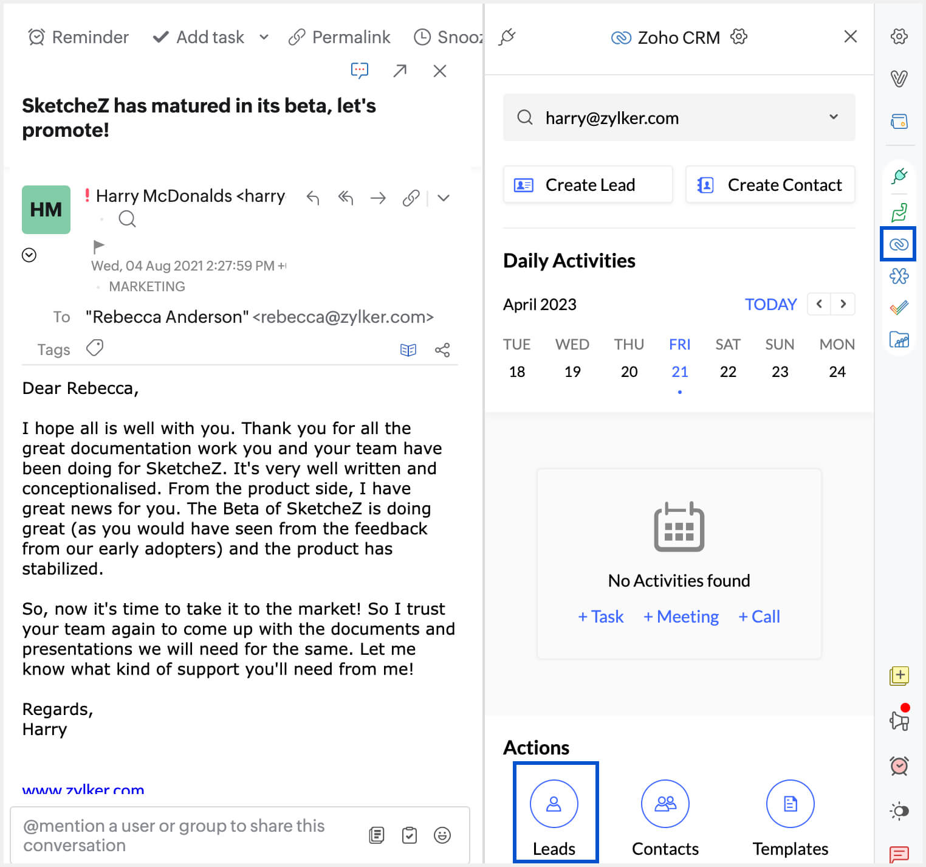Open the colorful checkmark tasks icon
Image resolution: width=926 pixels, height=867 pixels.
899,308
